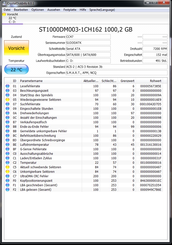Click the Eingeschaltet field 152 mal
The image size is (172, 245).
155,55
